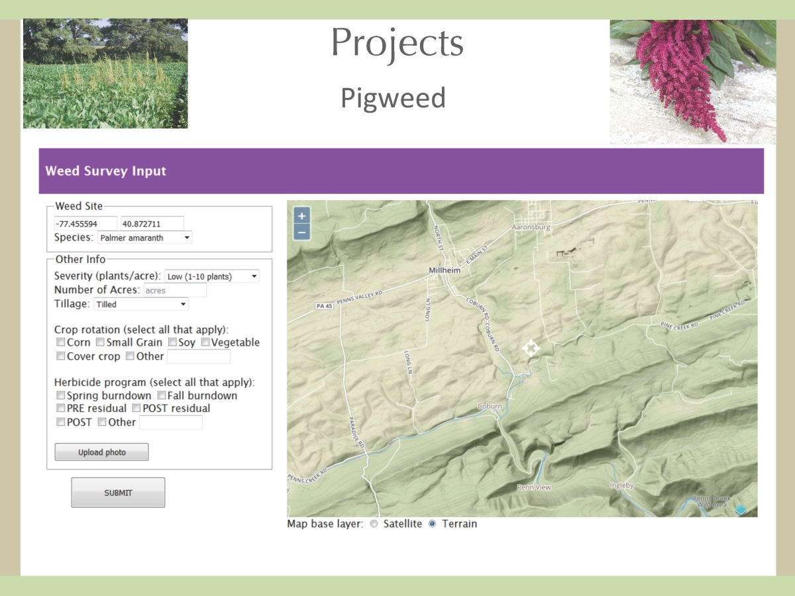Click the PA 45 route badge

pos(325,306)
